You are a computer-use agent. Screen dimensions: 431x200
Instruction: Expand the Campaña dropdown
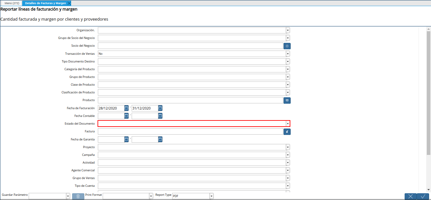click(288, 155)
